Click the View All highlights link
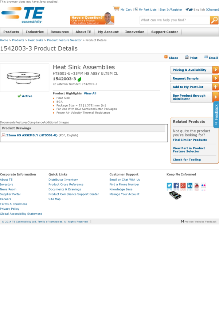The height and width of the screenshot is (310, 219). tap(90, 93)
